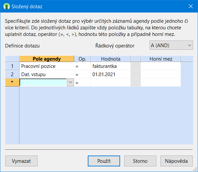Select row header 1

[x=12, y=66]
